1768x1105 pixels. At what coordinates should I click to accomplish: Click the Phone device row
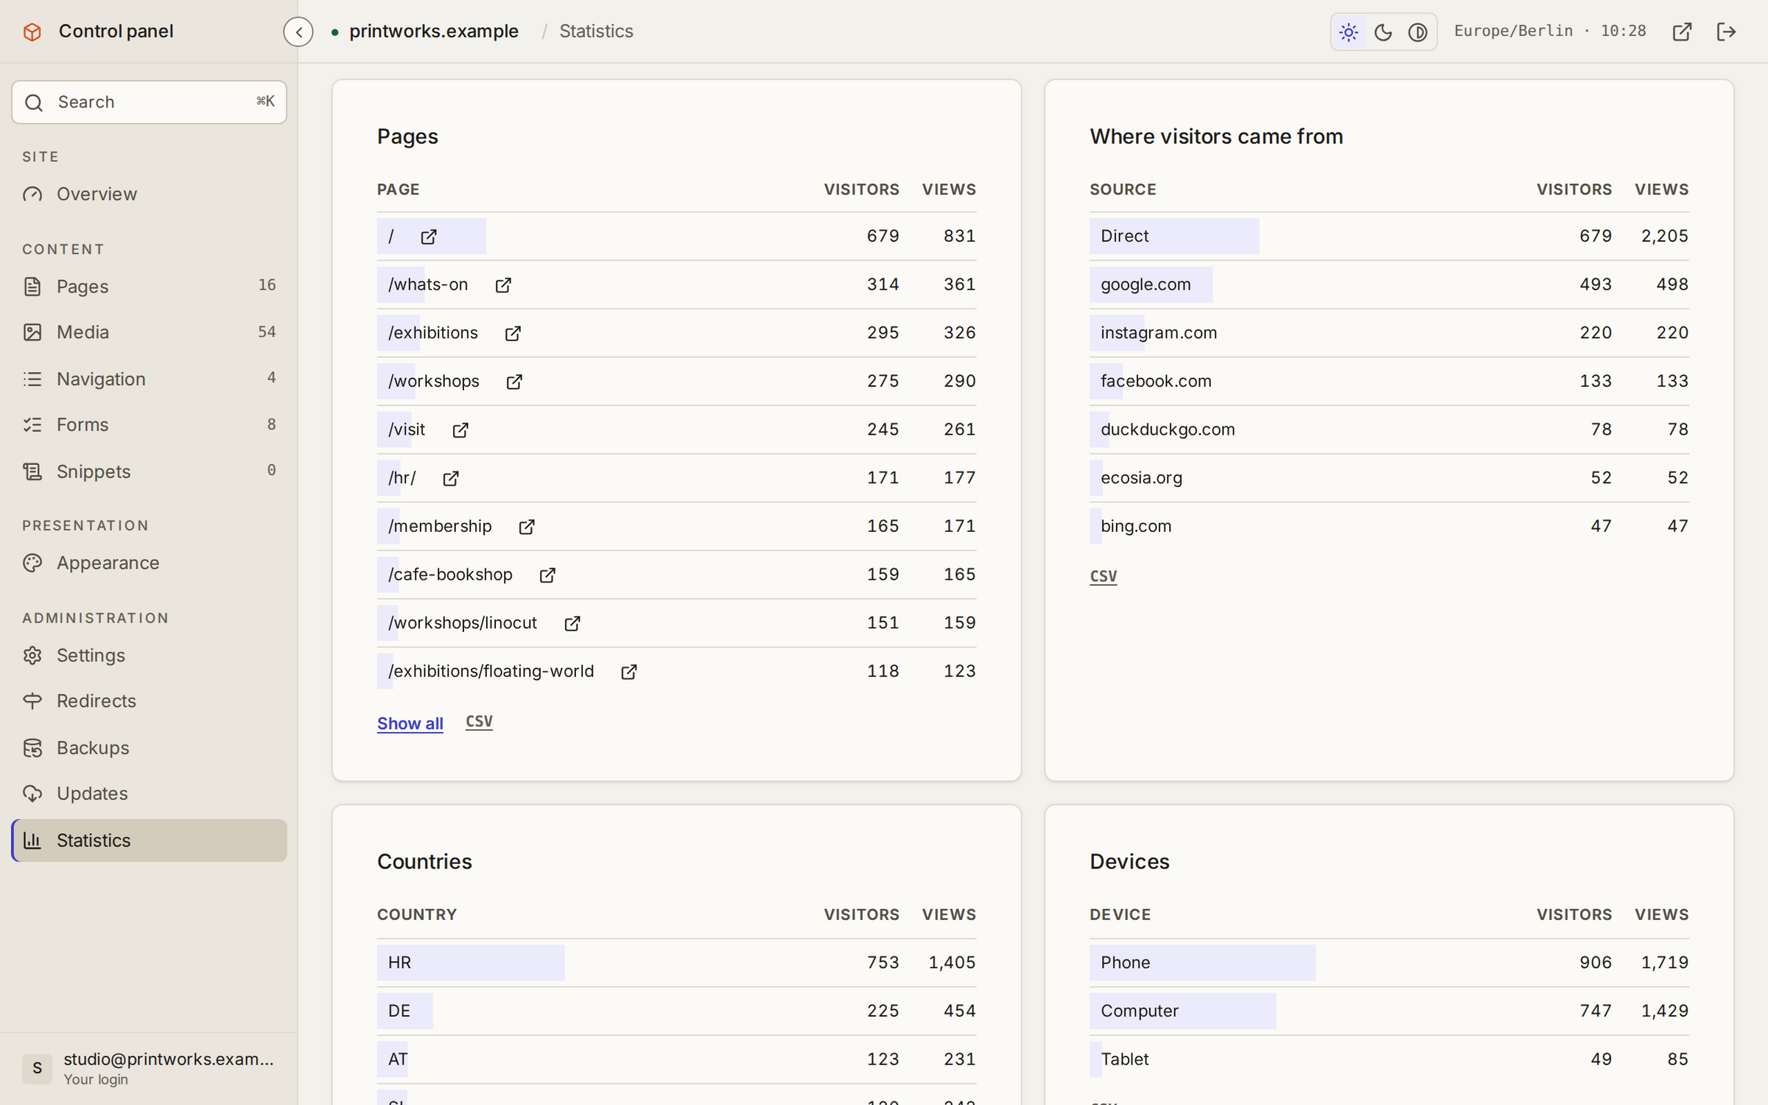[1389, 962]
